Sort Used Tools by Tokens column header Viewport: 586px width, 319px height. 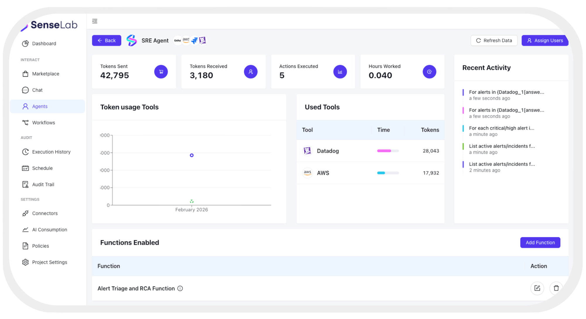coord(430,130)
